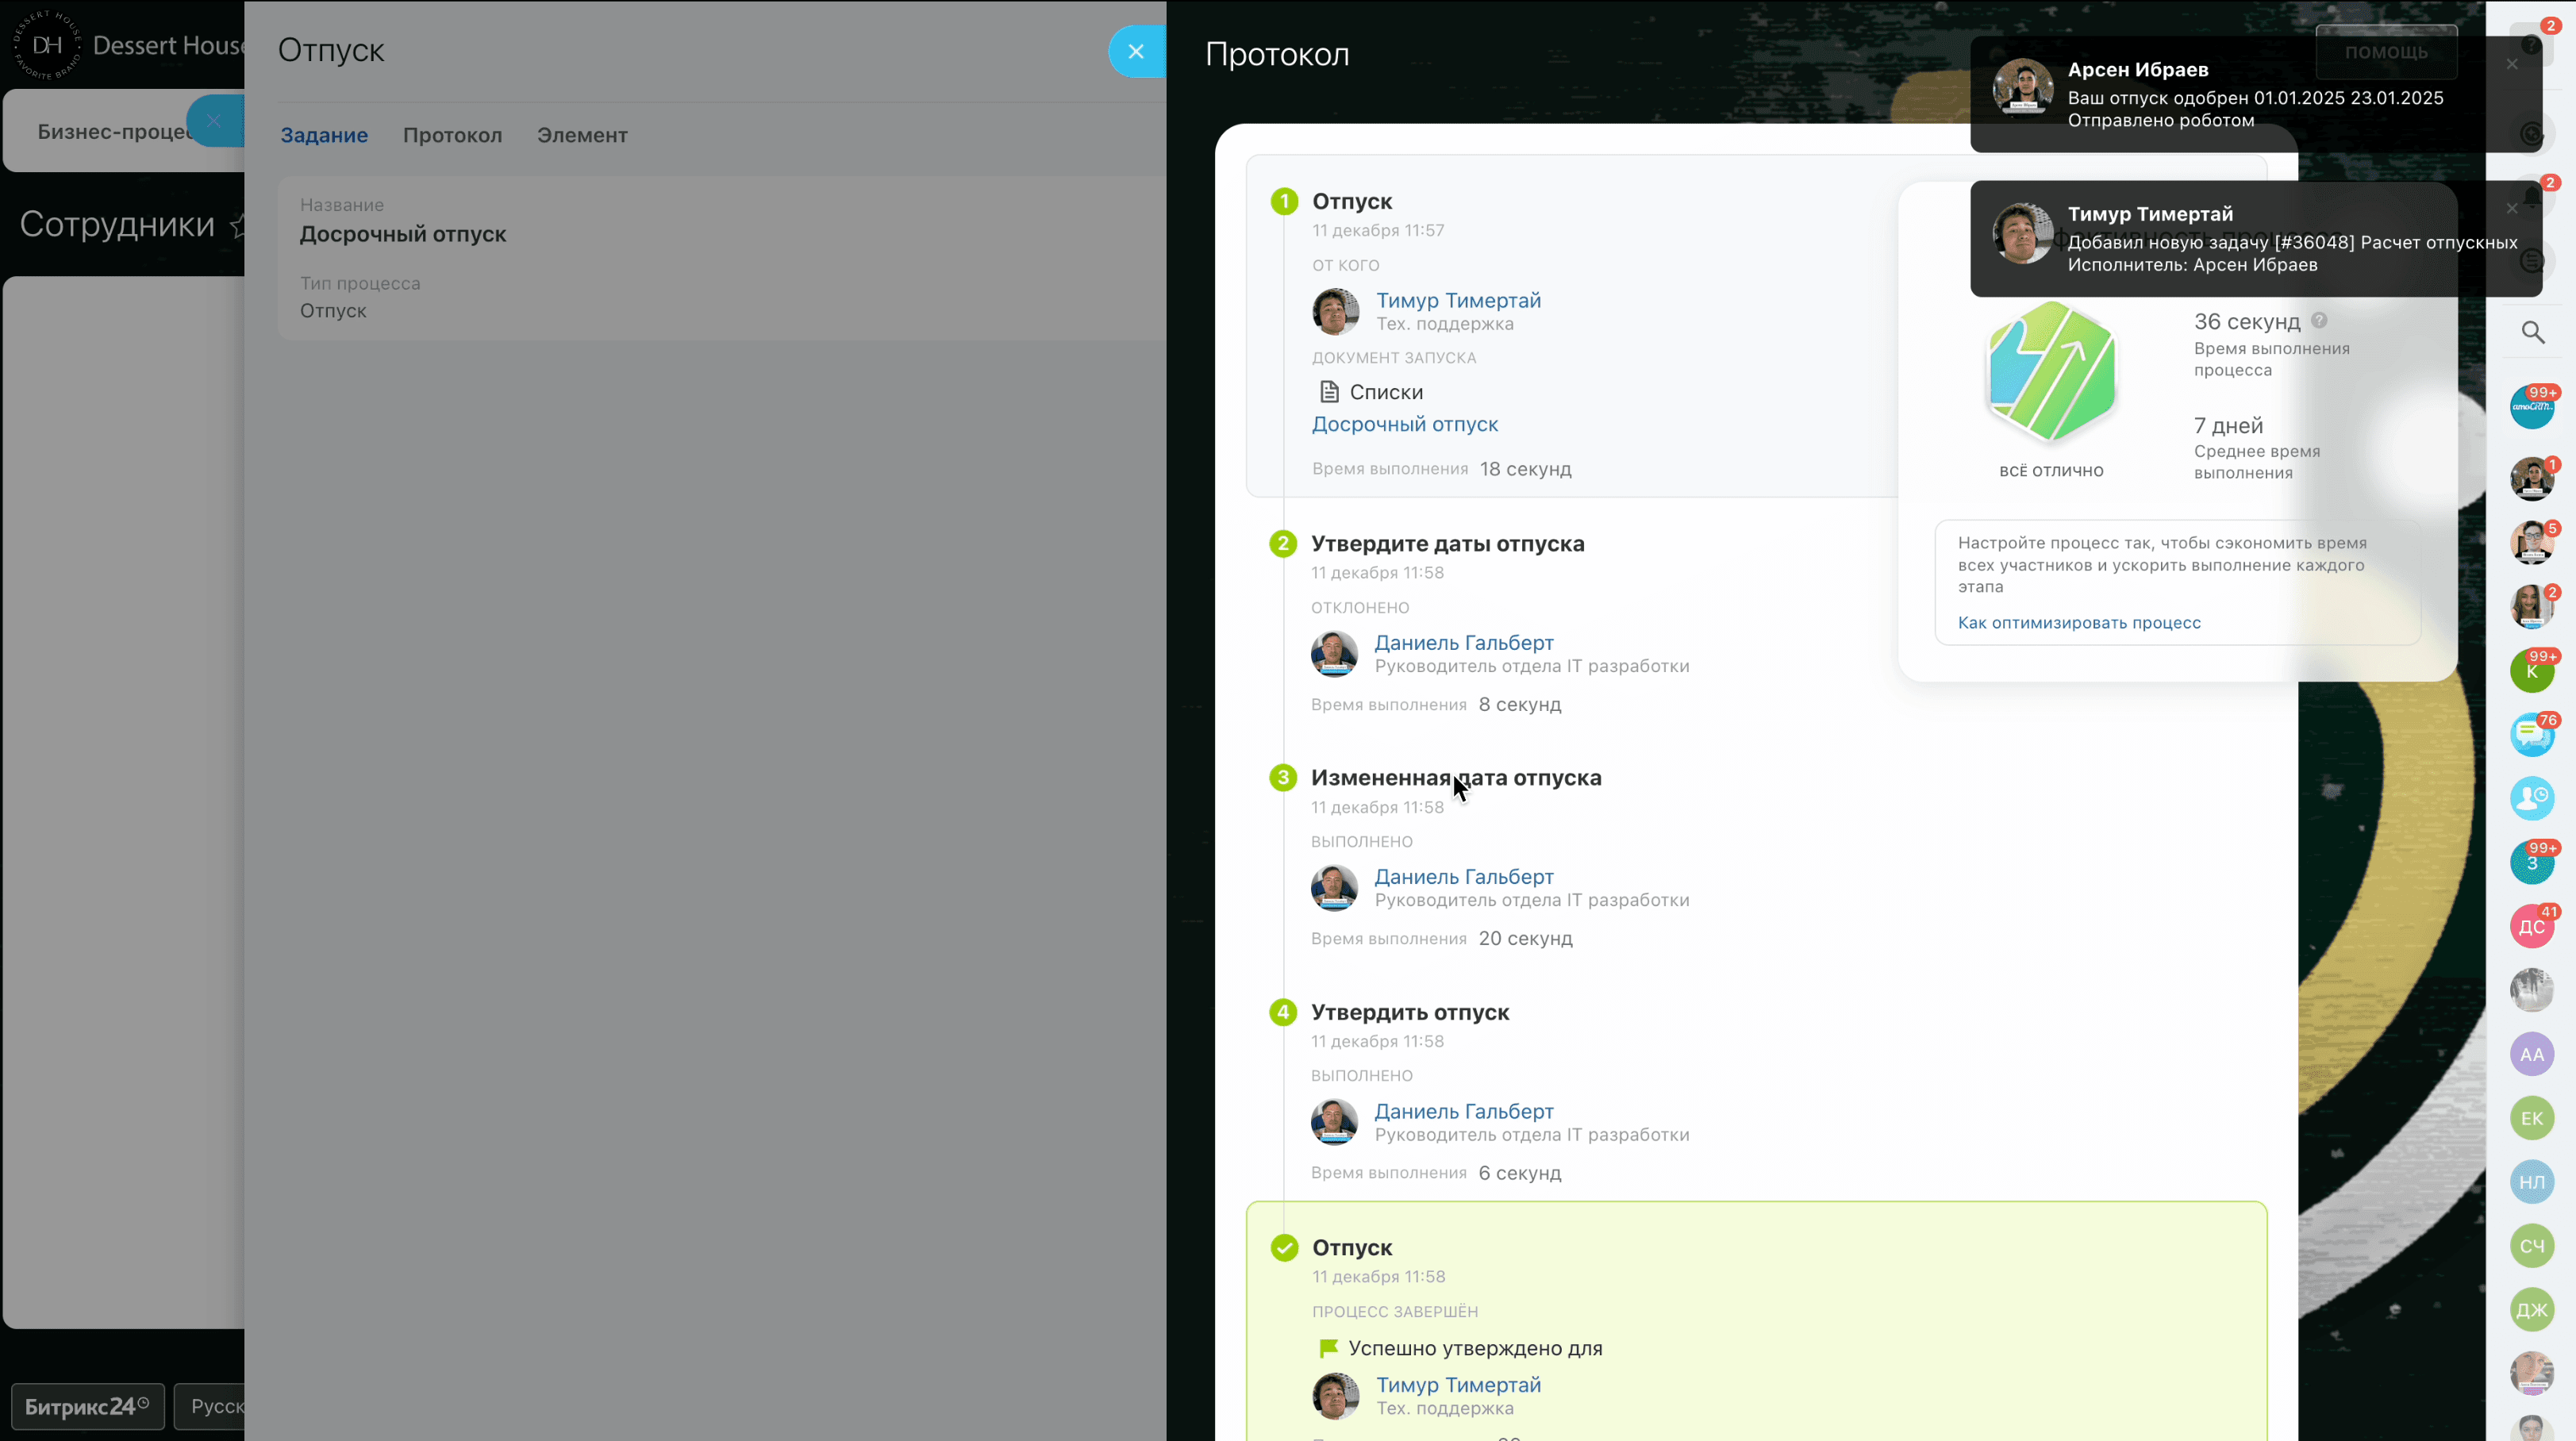Open the Досрочный отпуск document link
Screen dimensions: 2576x1441
tap(1405, 424)
